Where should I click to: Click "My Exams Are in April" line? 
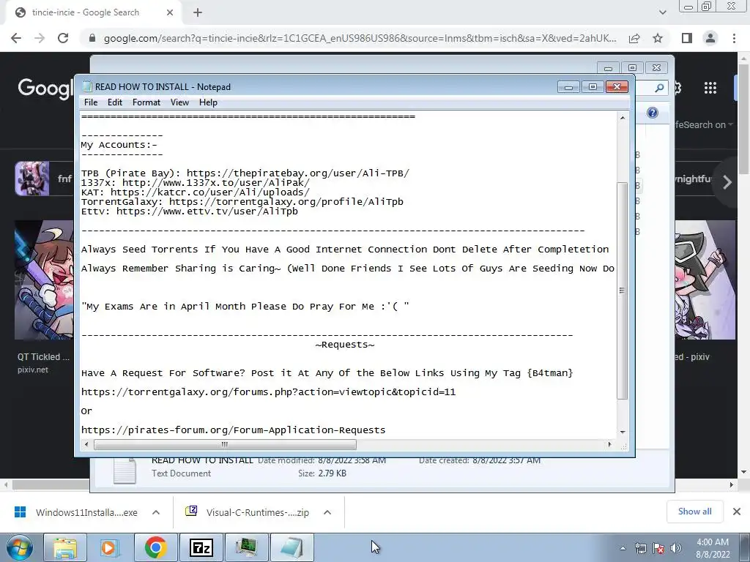click(245, 307)
